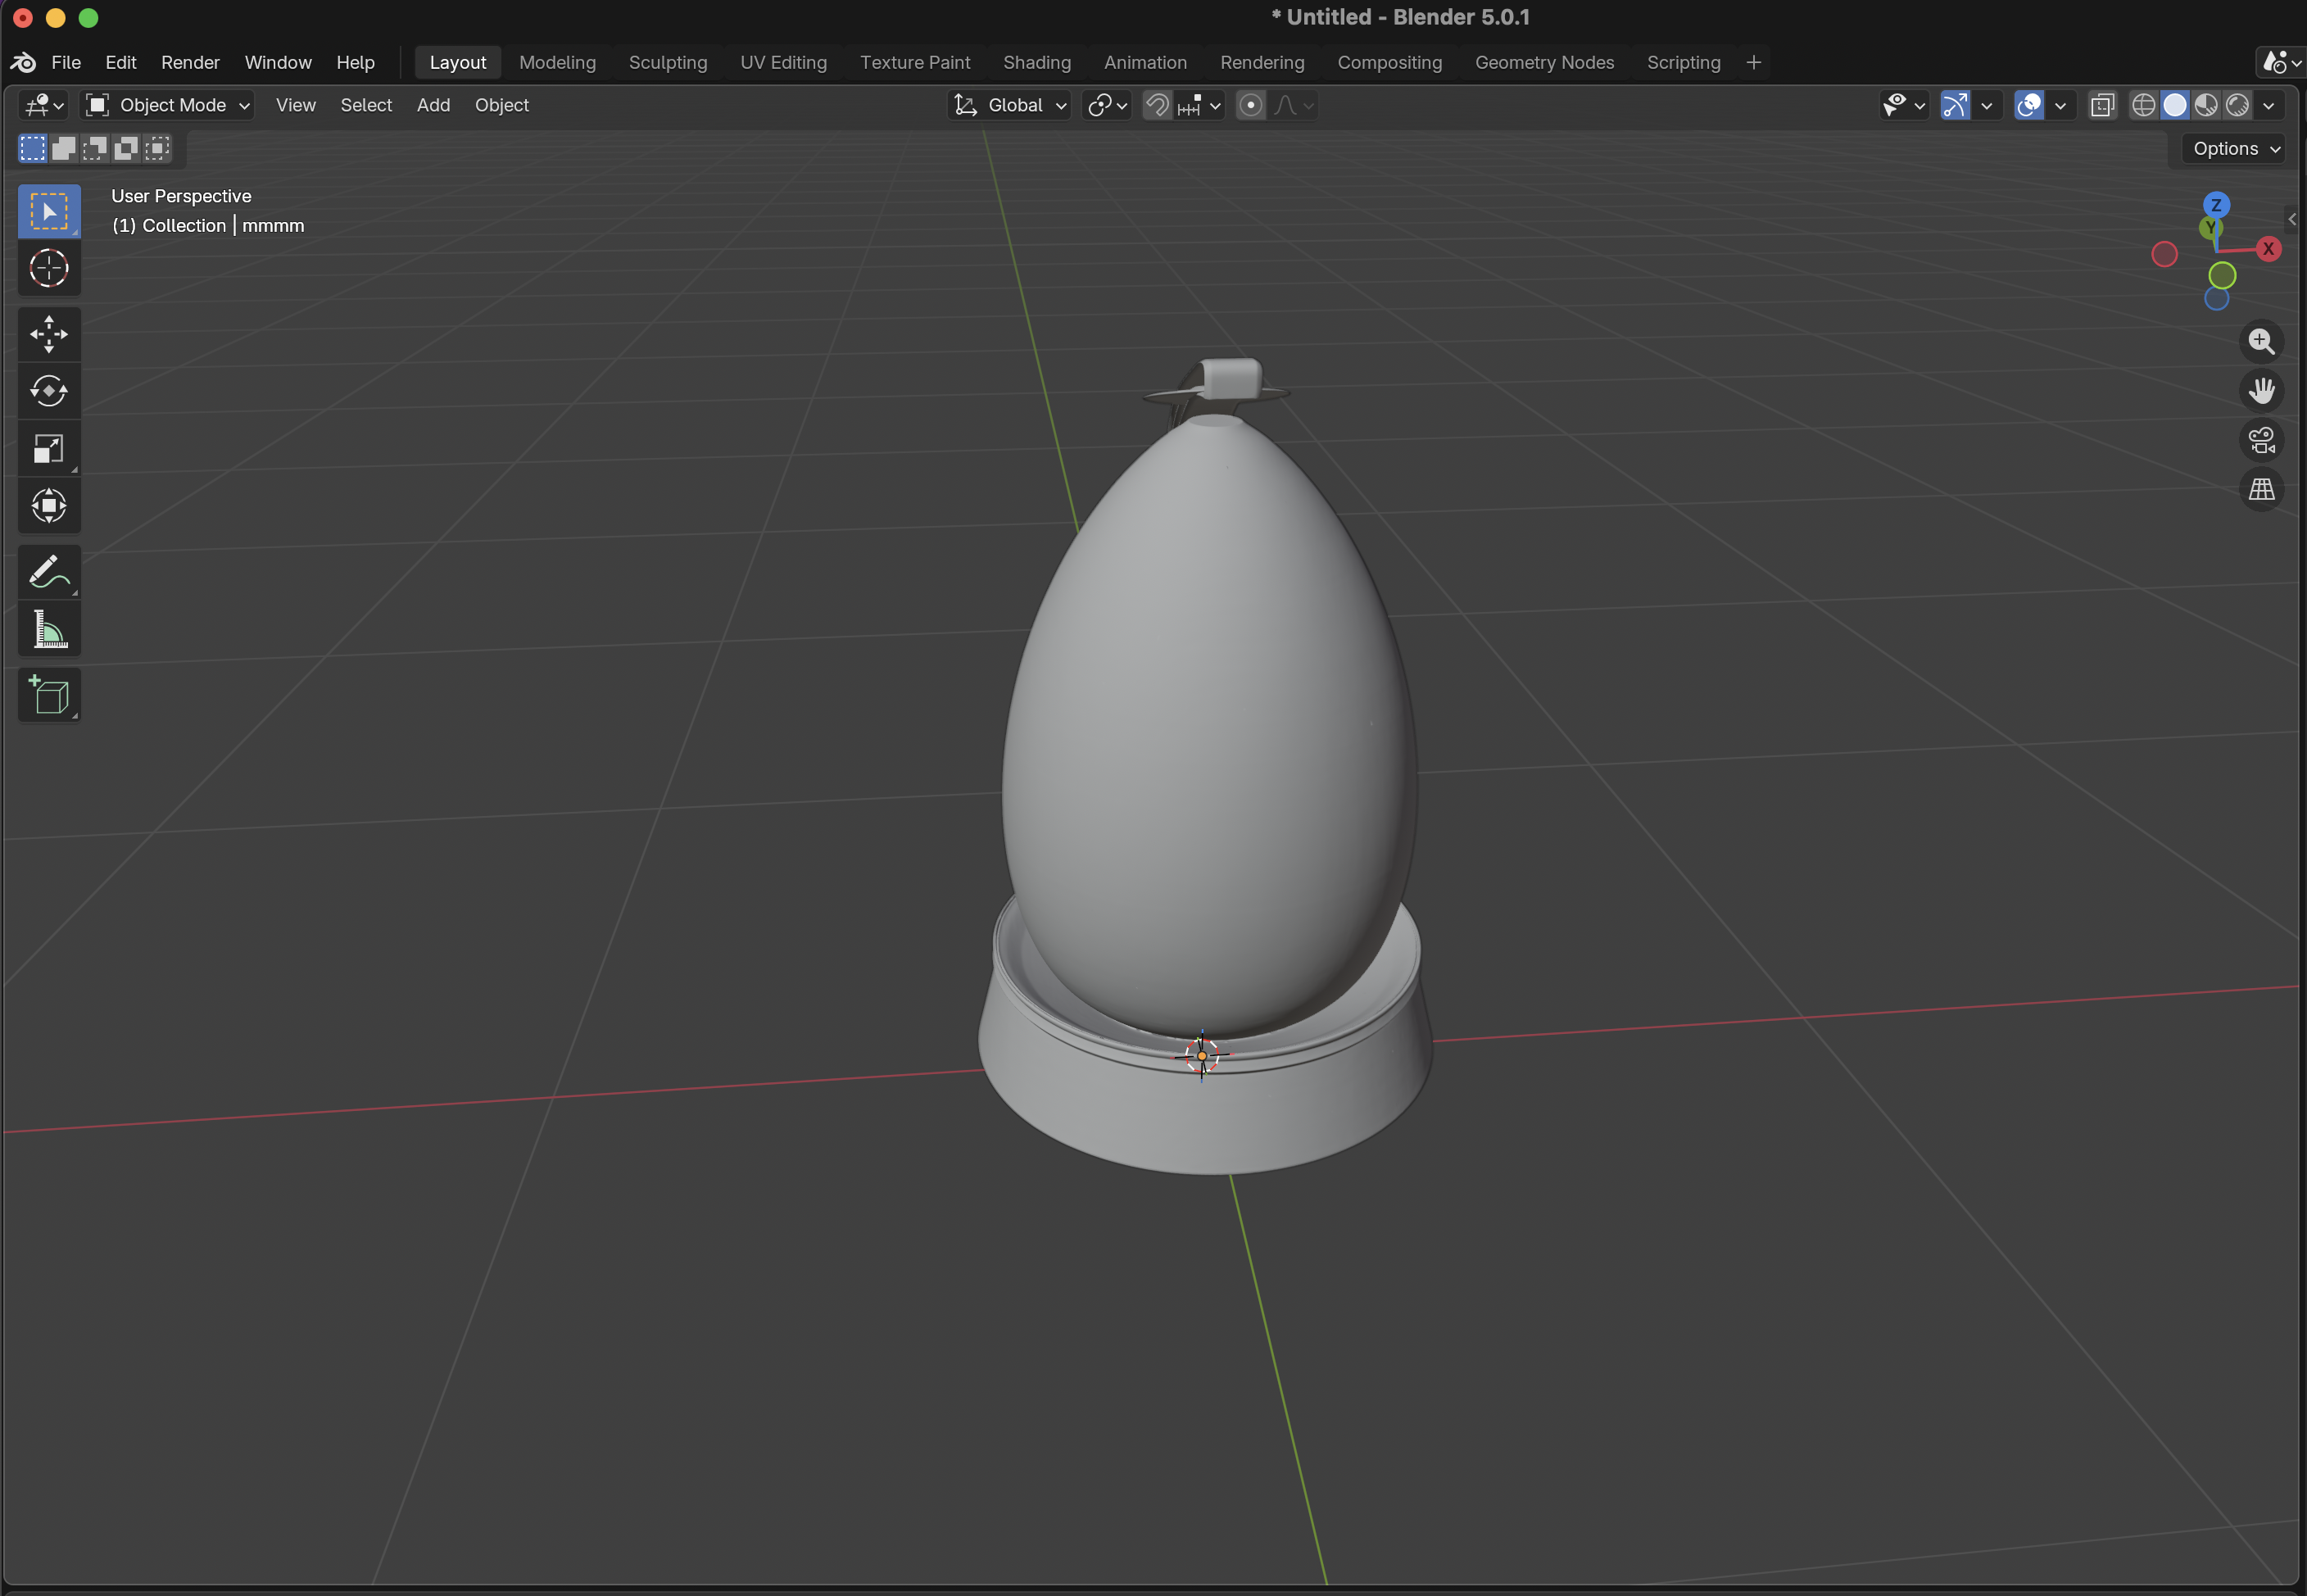This screenshot has width=2307, height=1596.
Task: Open the viewport Add menu
Action: 433,105
